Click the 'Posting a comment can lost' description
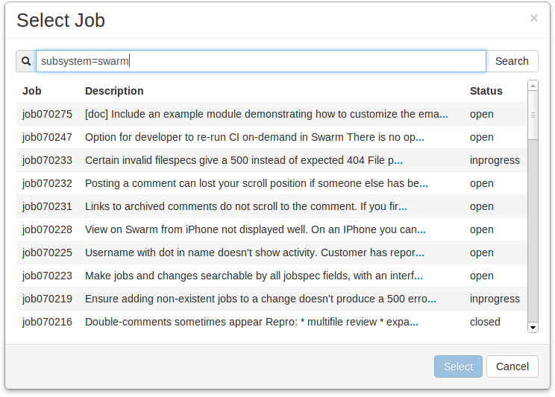The image size is (555, 397). click(257, 183)
